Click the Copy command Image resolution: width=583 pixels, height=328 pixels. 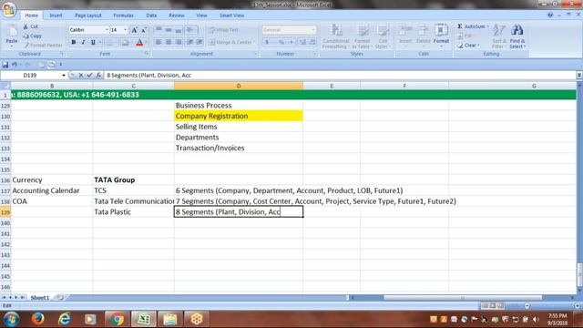(32, 36)
